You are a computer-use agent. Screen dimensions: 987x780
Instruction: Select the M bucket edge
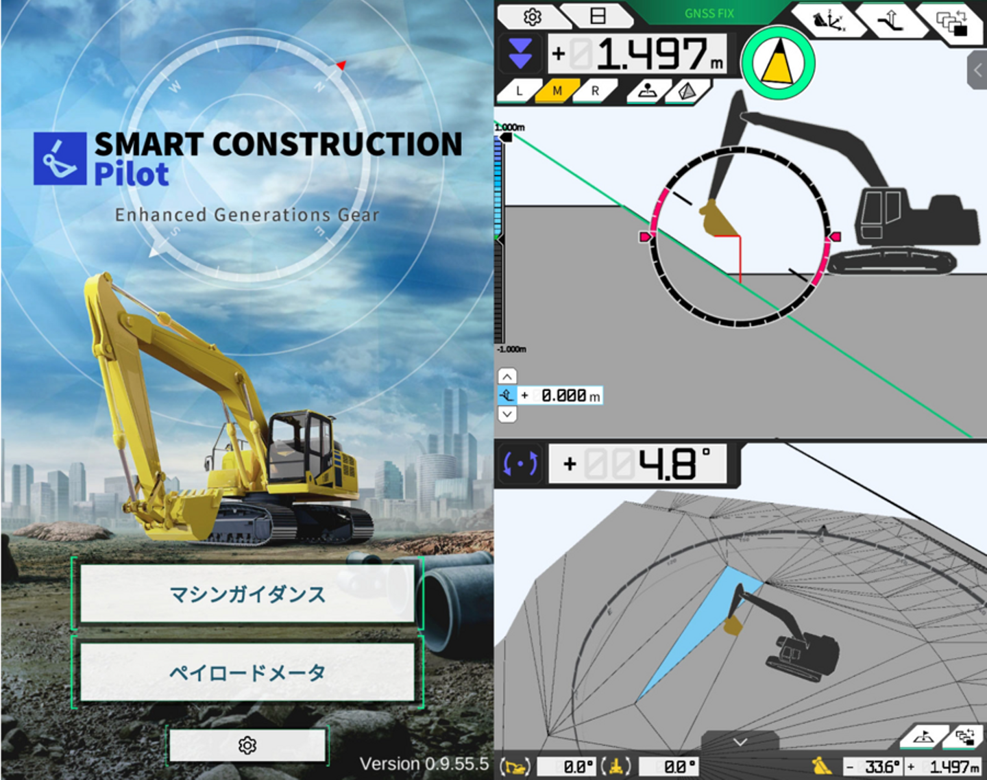click(x=557, y=91)
